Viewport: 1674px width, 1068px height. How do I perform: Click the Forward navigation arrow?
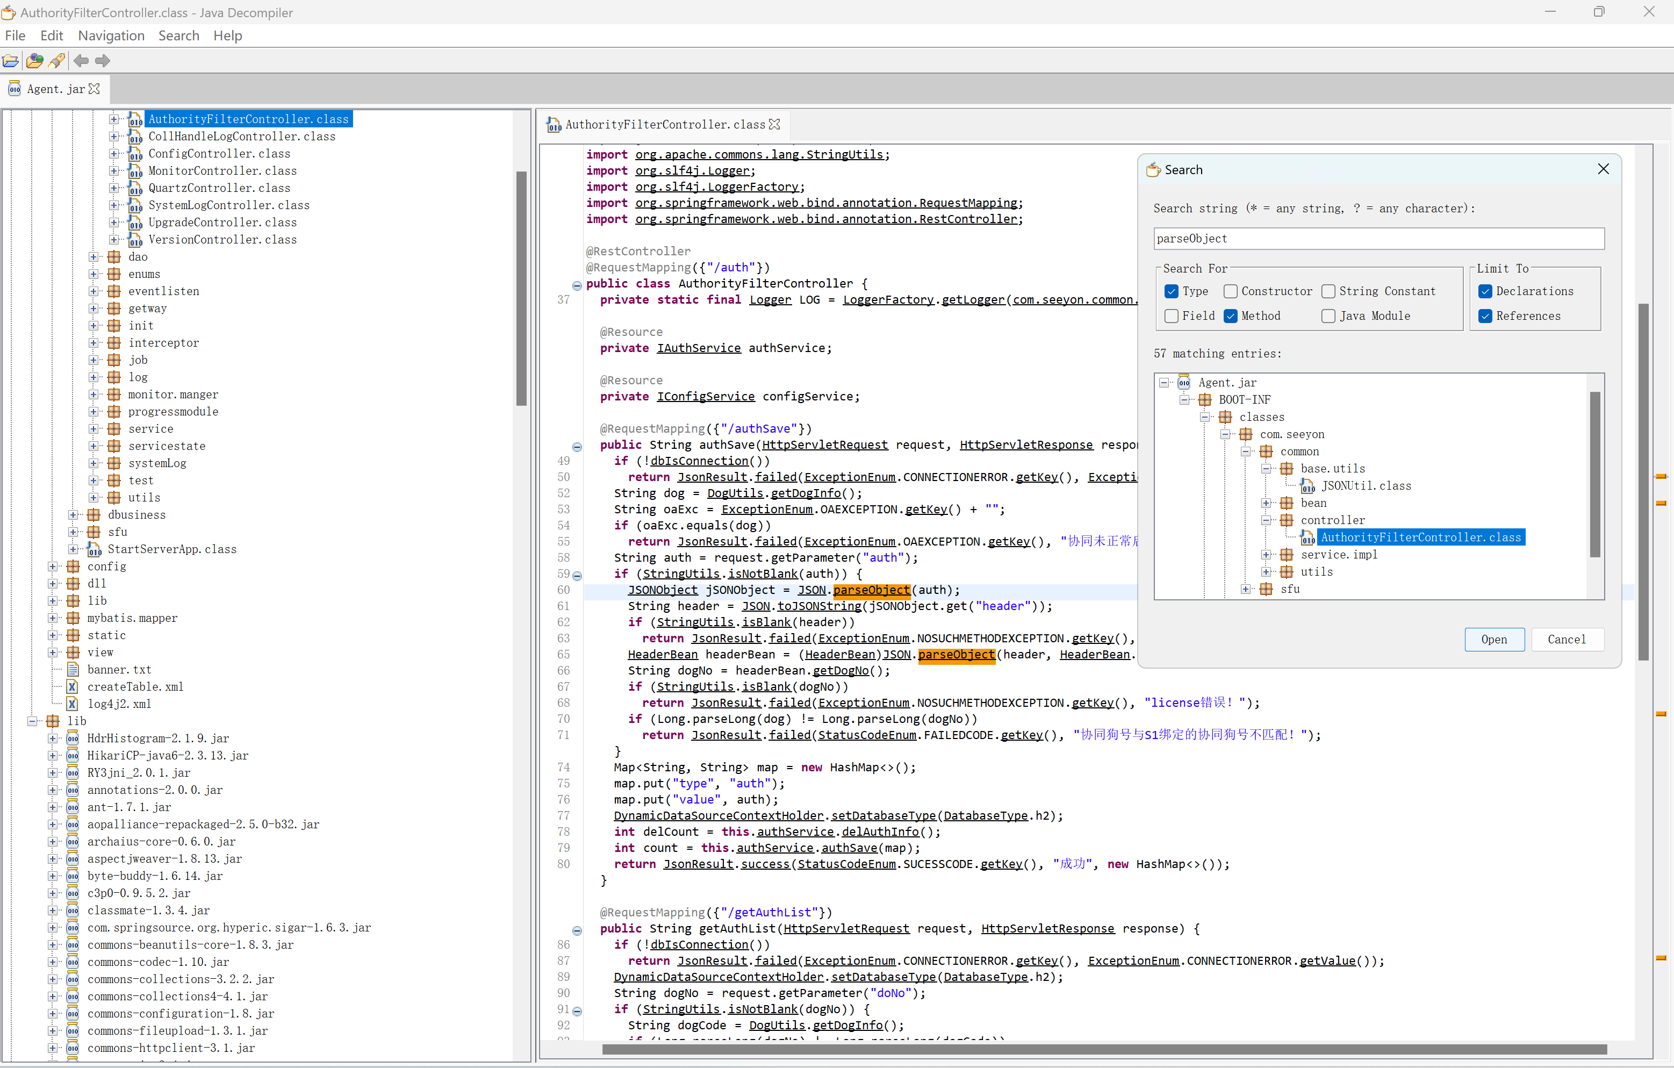pos(103,61)
